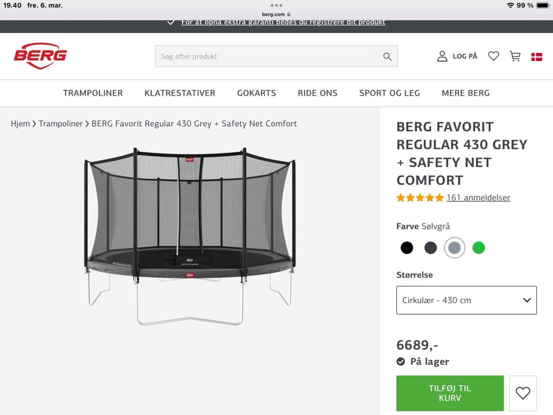This screenshot has width=553, height=415.
Task: Add product to wishlist heart button
Action: coord(522,393)
